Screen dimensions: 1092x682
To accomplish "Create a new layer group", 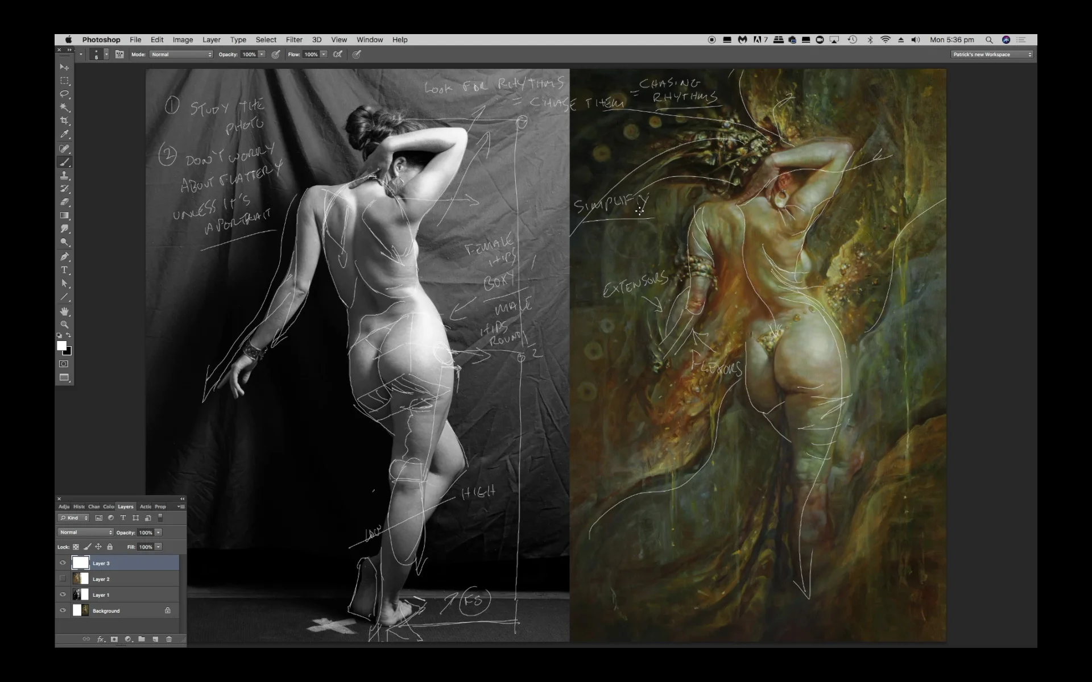I will 142,639.
